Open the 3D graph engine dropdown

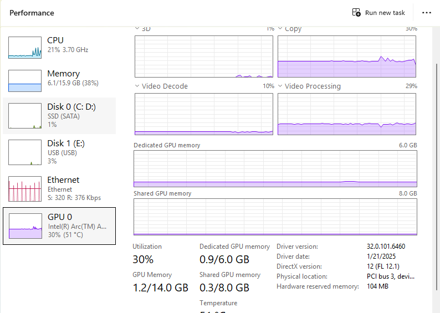(137, 28)
